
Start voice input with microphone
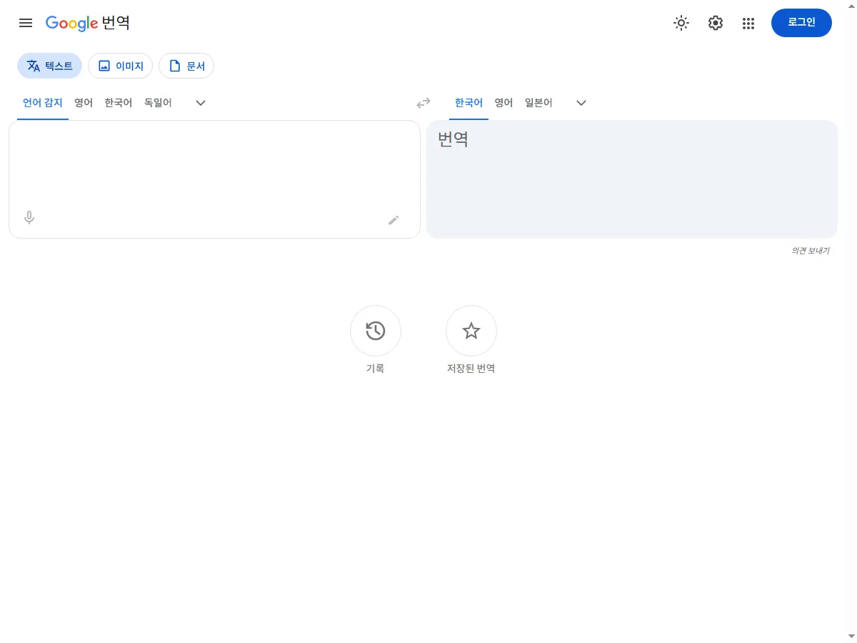click(29, 218)
